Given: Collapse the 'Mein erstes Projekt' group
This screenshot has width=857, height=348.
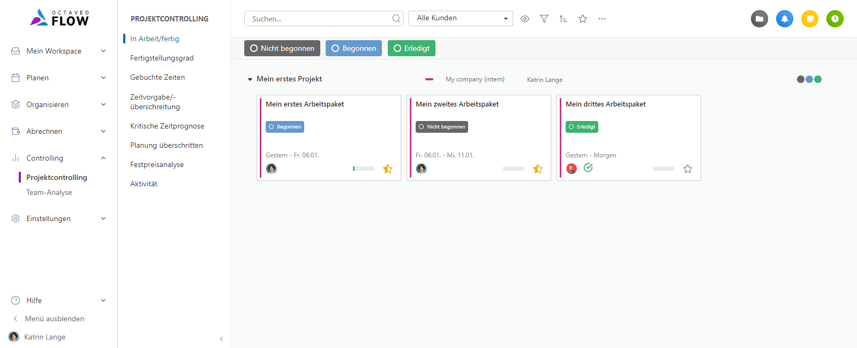Looking at the screenshot, I should point(250,79).
